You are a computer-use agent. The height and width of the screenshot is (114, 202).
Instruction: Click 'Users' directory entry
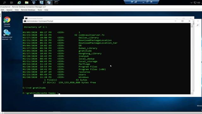[82, 75]
